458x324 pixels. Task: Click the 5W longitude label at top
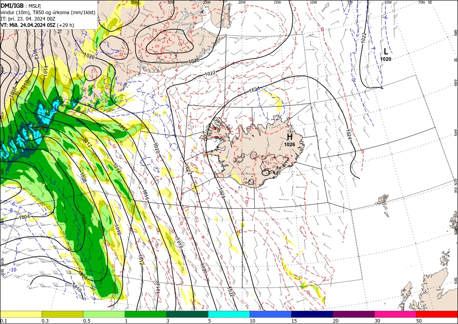(x=350, y=2)
